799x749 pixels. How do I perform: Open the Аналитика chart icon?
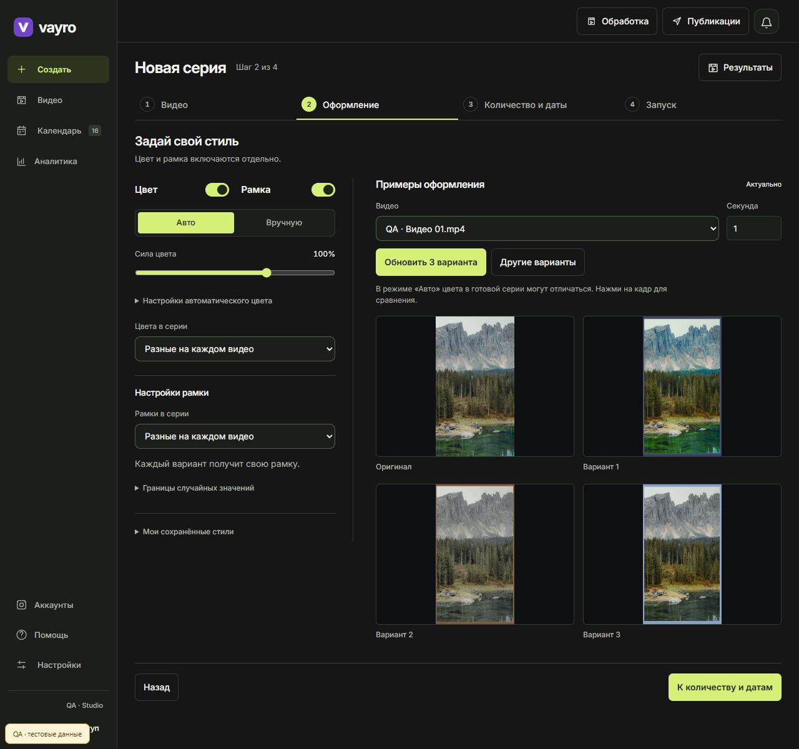point(21,161)
